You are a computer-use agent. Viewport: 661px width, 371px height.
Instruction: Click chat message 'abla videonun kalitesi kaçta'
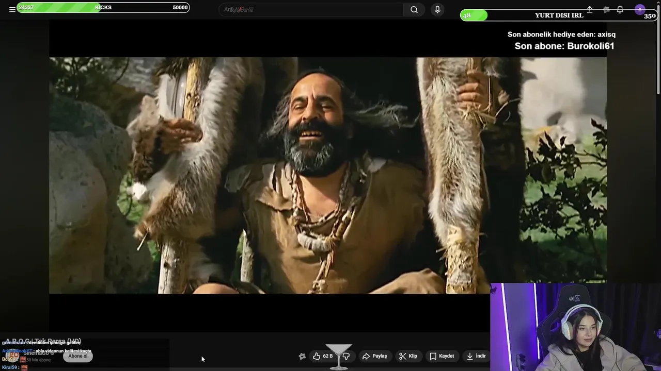click(x=63, y=351)
